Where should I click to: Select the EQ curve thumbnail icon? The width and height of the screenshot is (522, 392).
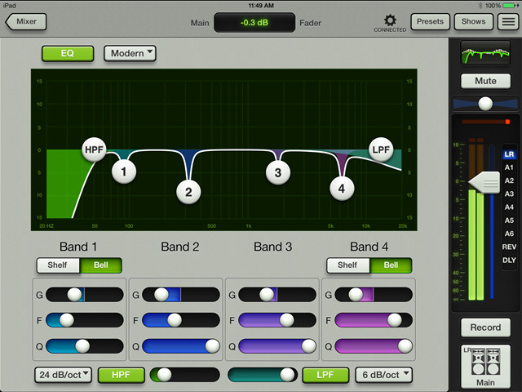tap(485, 53)
